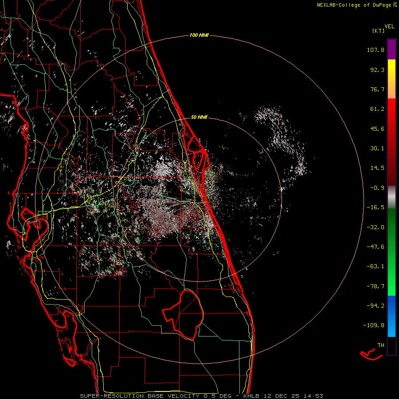Click the [KT] units label
This screenshot has width=399, height=399.
[378, 31]
